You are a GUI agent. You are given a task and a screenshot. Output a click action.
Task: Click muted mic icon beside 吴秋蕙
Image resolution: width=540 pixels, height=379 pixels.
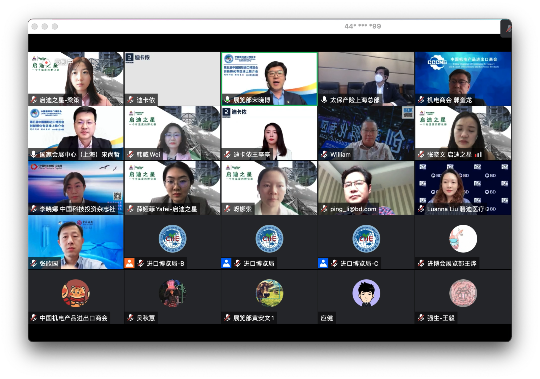pos(130,318)
